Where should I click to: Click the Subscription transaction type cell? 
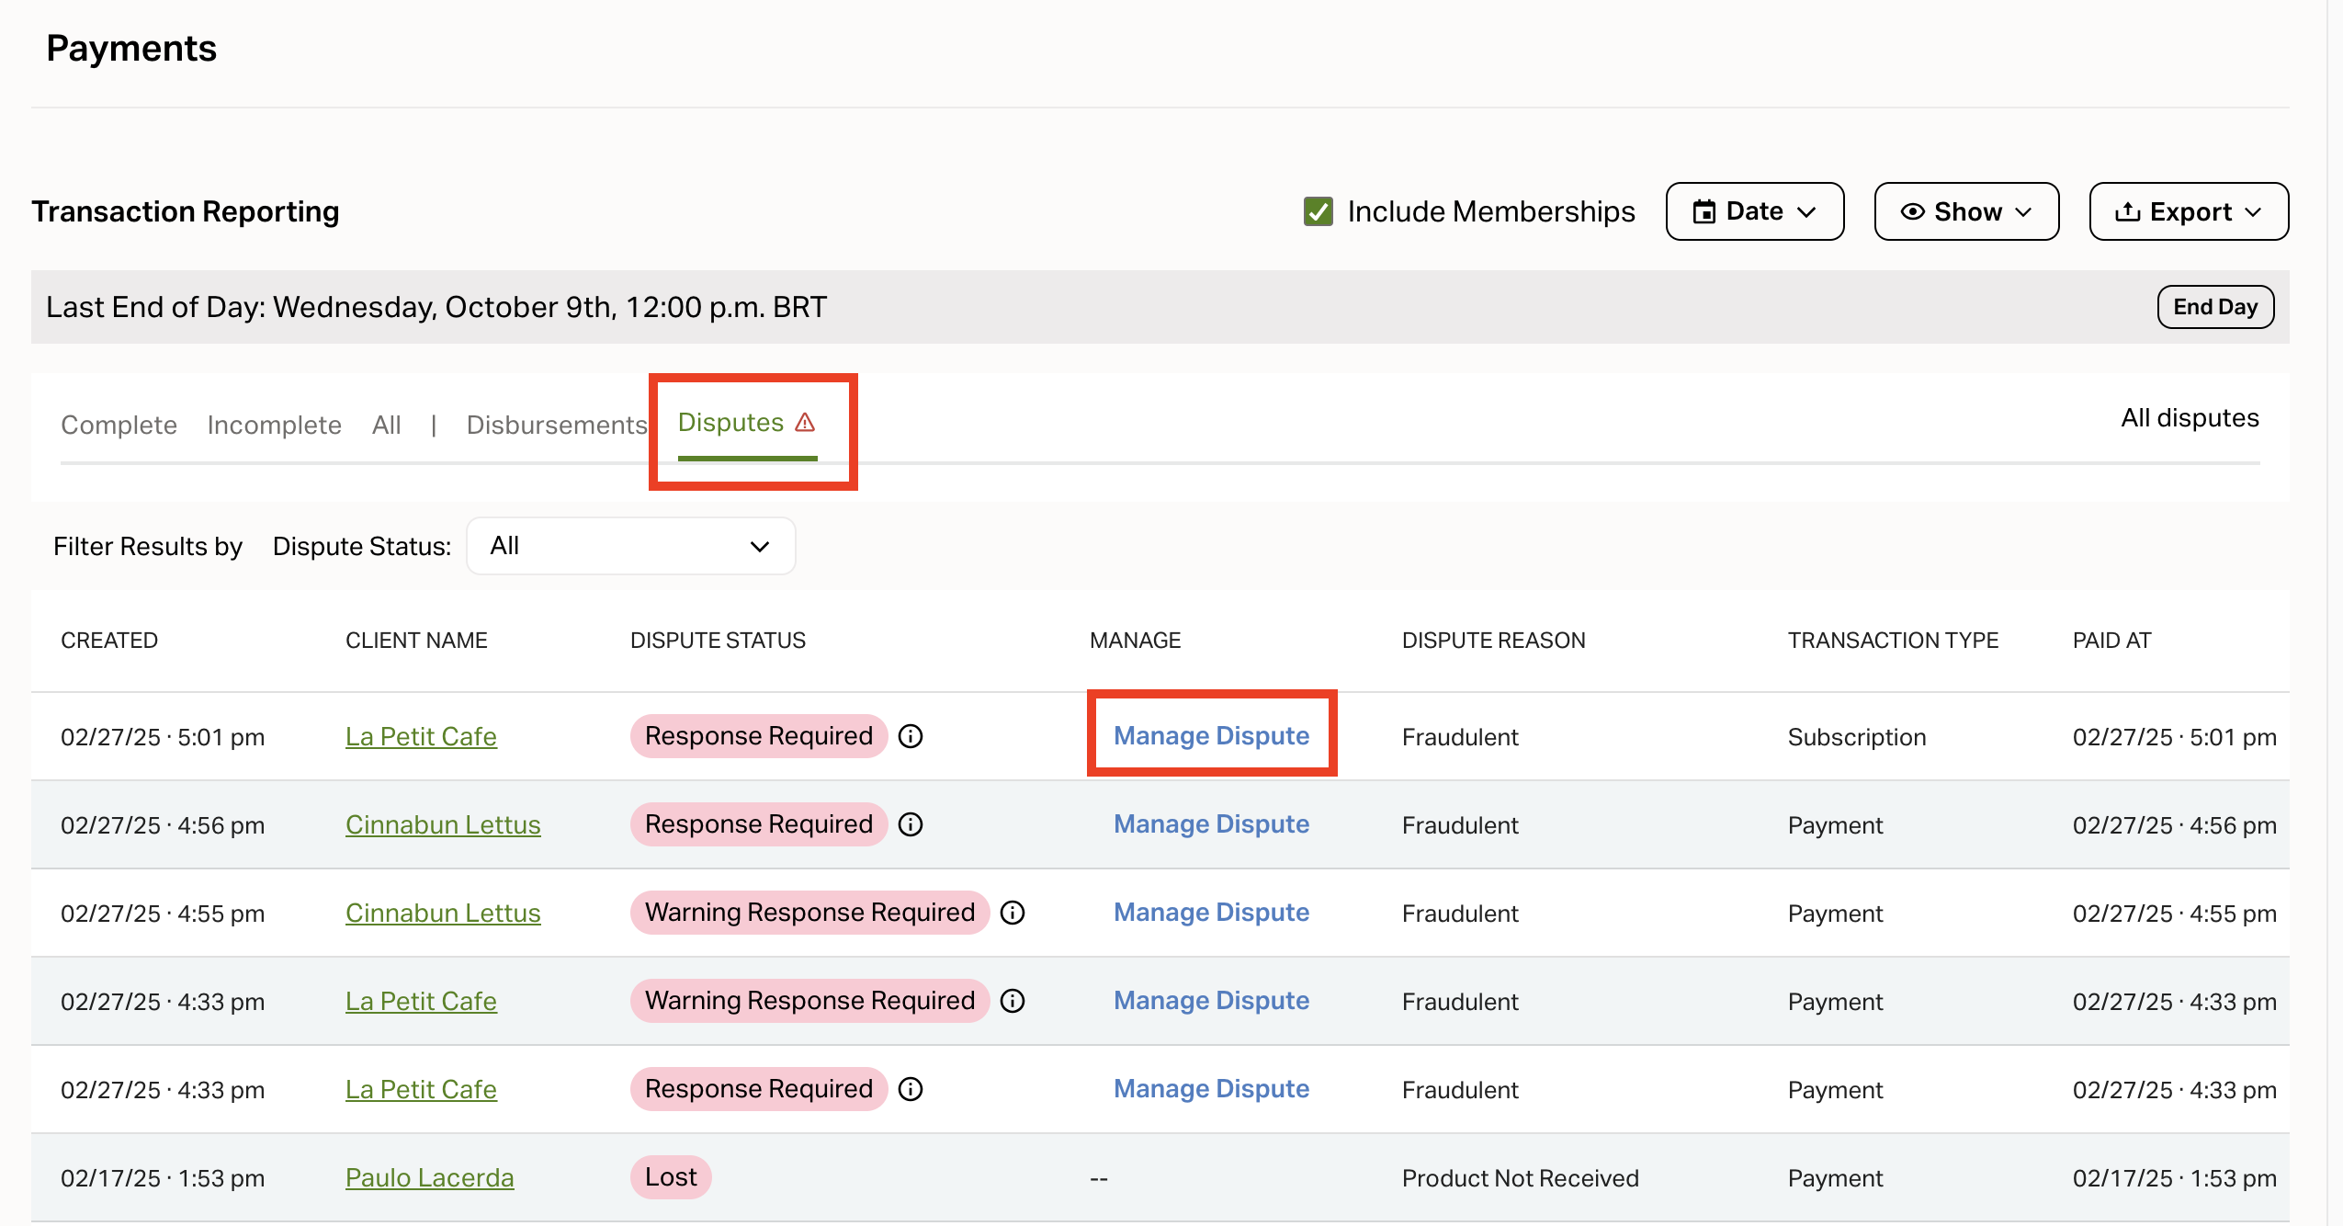(1856, 737)
